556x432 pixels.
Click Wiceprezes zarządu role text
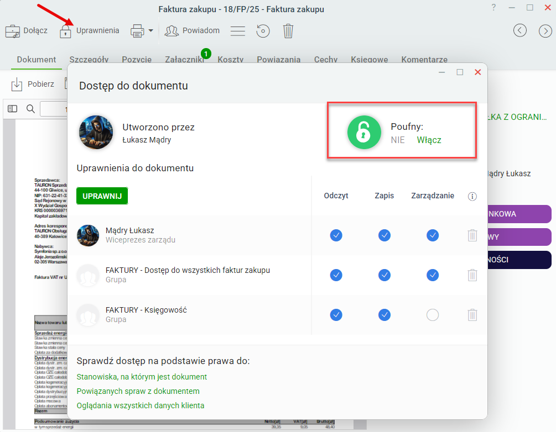(141, 240)
